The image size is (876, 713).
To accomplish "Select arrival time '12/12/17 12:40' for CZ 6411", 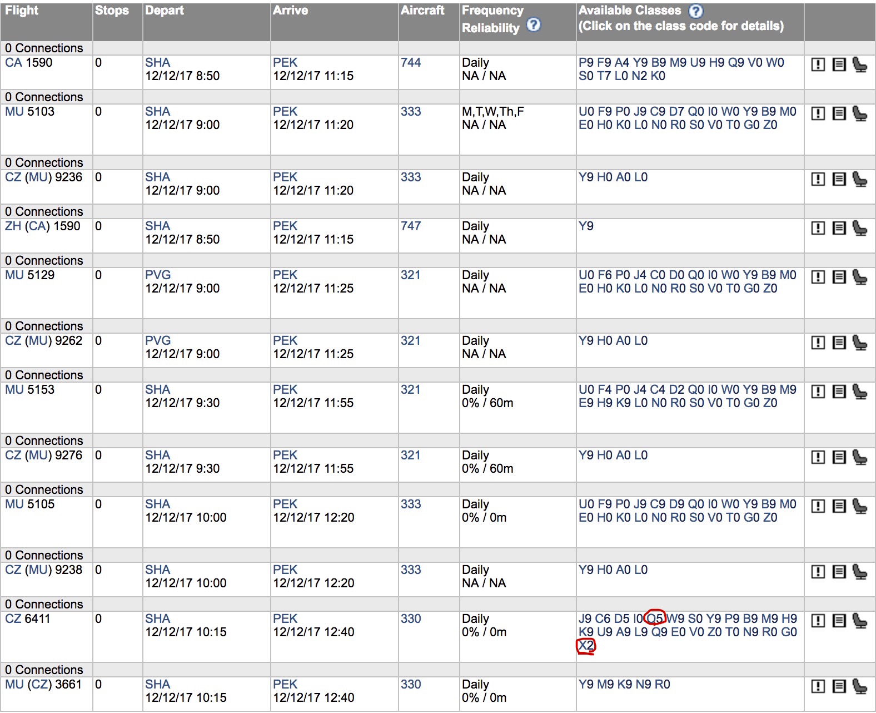I will pyautogui.click(x=313, y=632).
